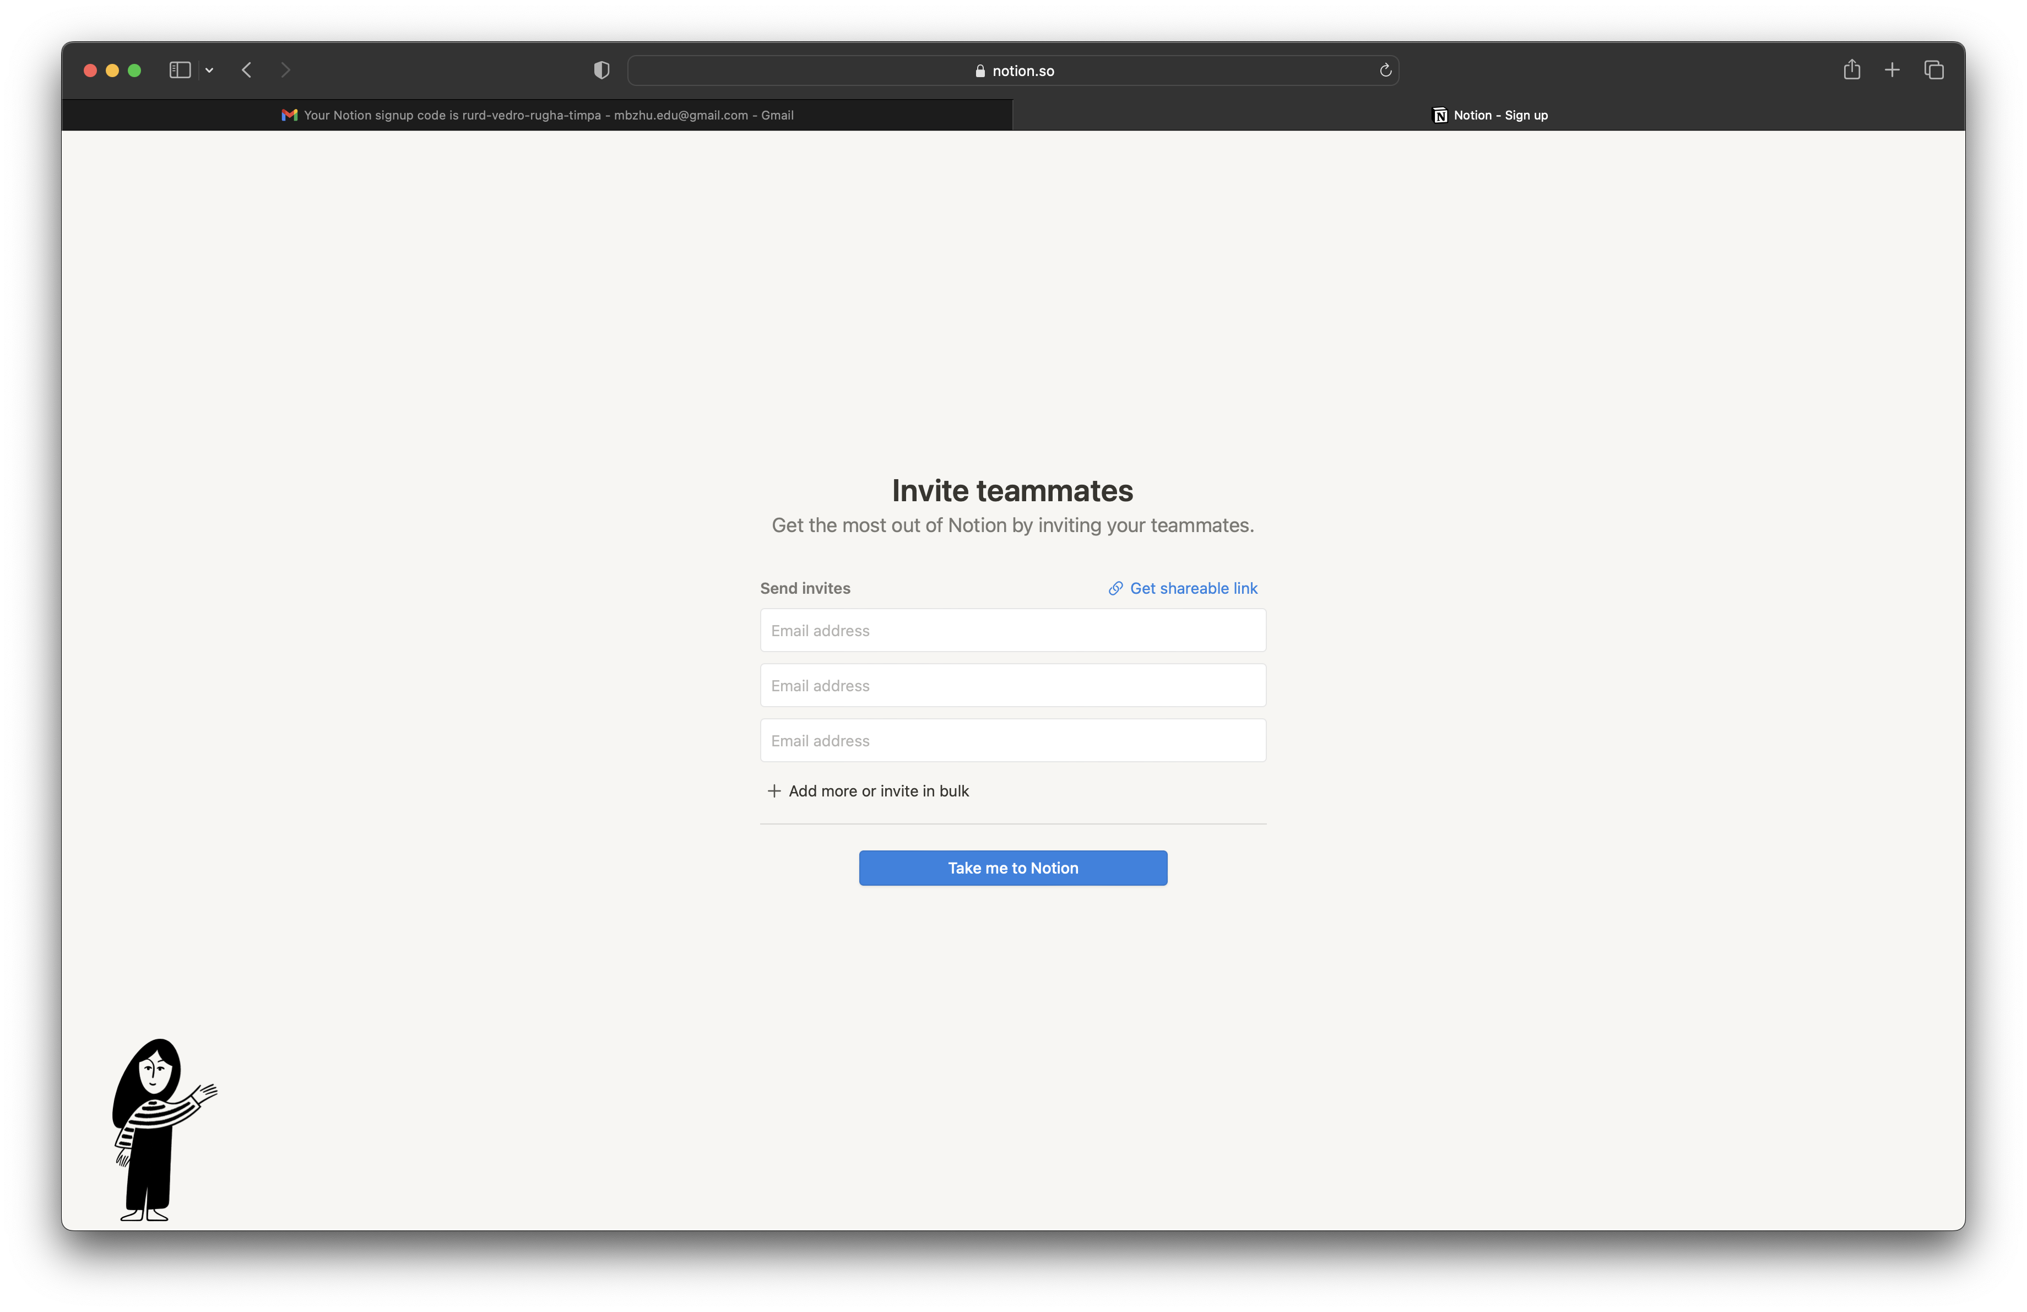Reload the current page
Screen dimensions: 2027x1312
tap(1385, 70)
